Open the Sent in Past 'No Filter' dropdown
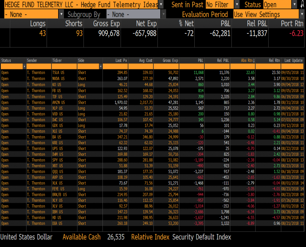 237,4
